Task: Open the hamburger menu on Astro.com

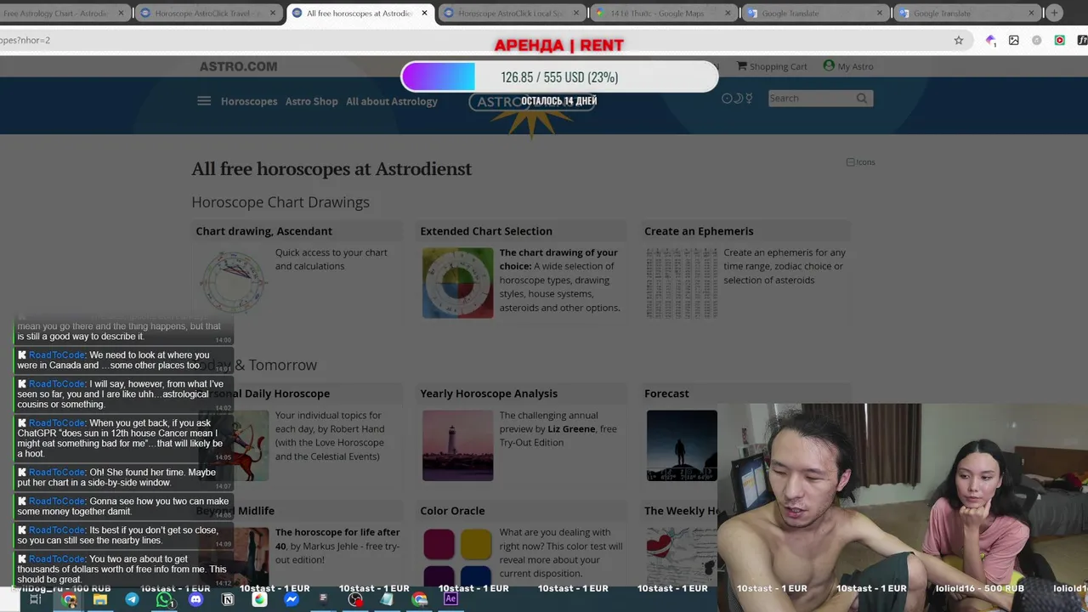Action: pos(204,100)
